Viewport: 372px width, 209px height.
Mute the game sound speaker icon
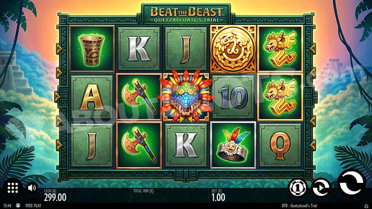click(32, 187)
